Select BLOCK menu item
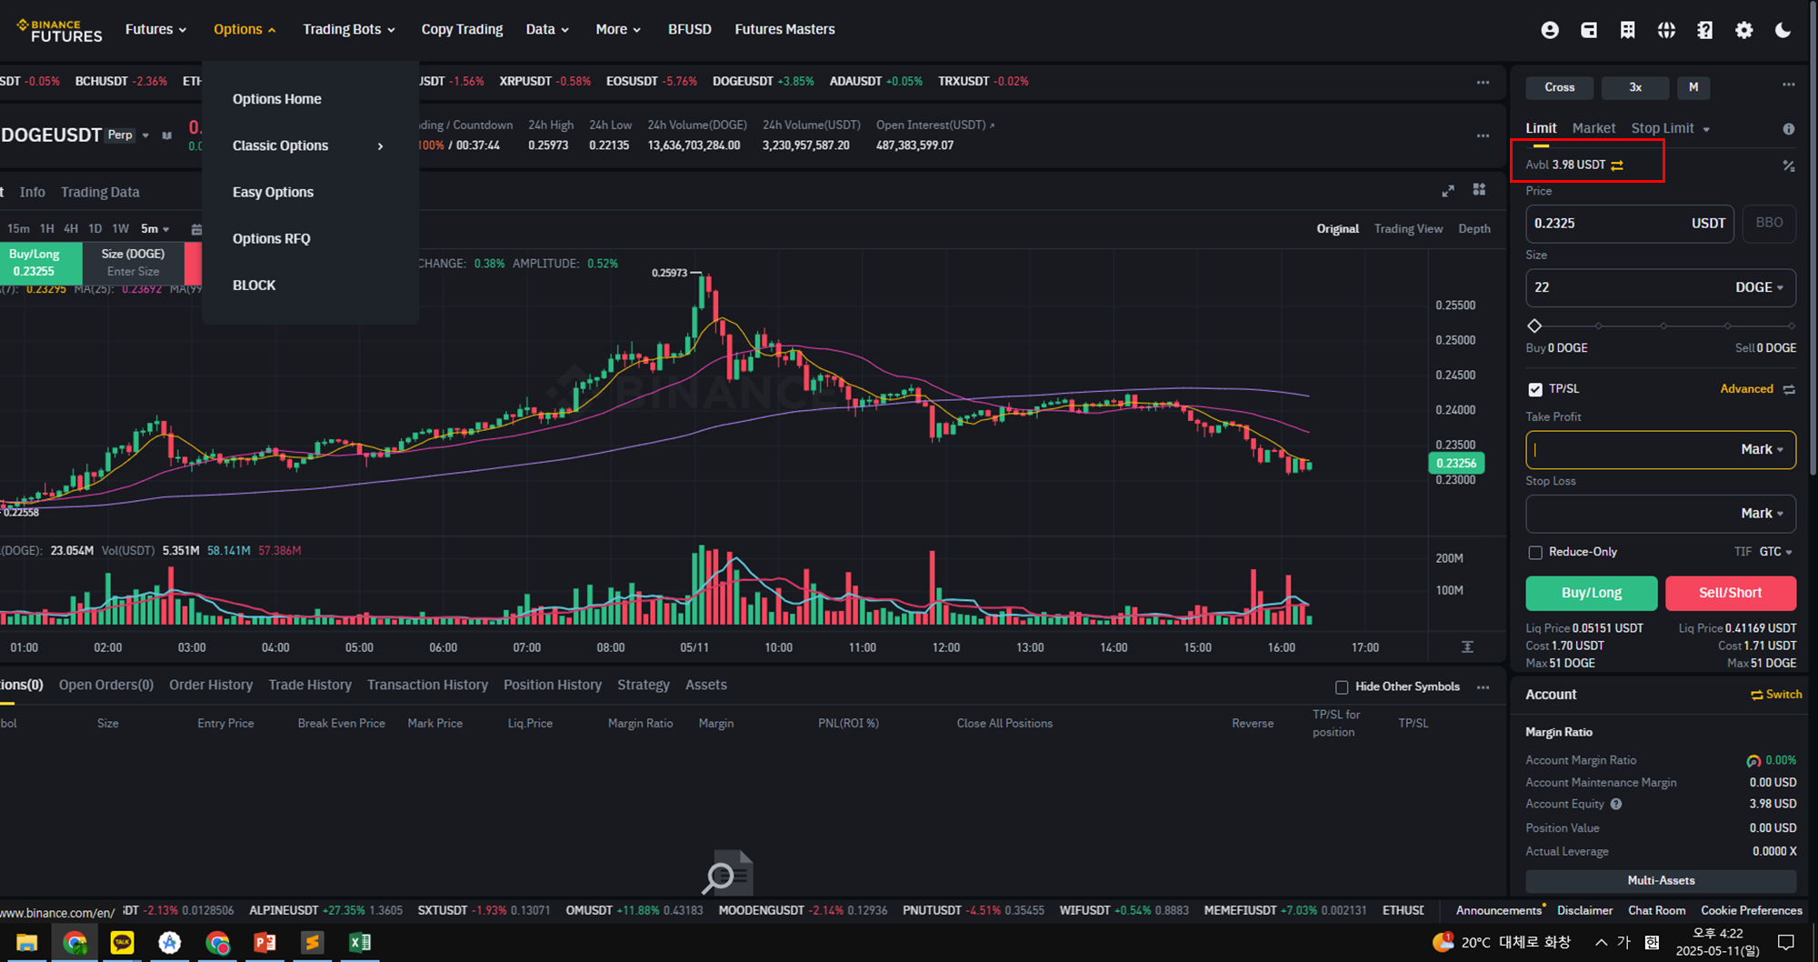 254,286
